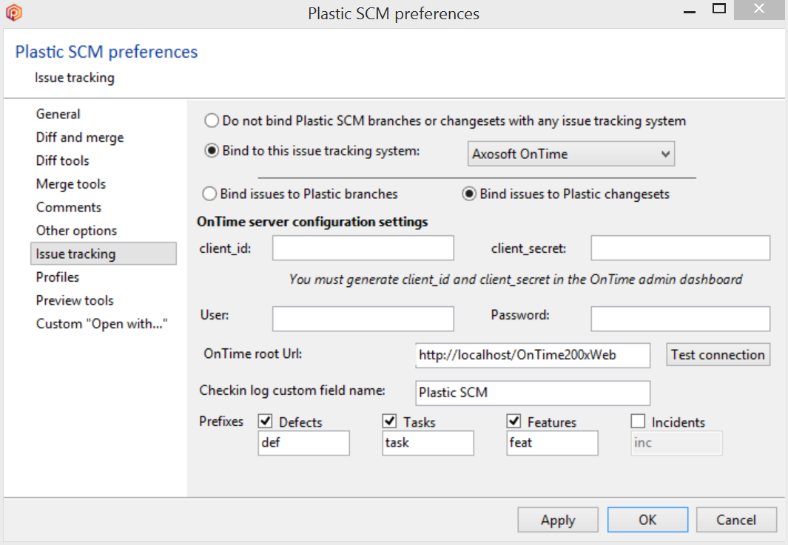The image size is (788, 545).
Task: Uncheck the Defects prefix checkbox
Action: pos(265,421)
